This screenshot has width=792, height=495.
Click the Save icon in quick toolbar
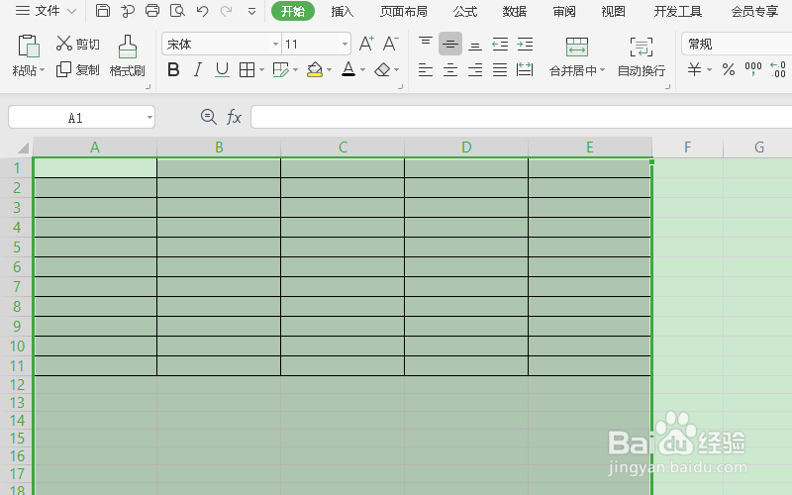(103, 11)
